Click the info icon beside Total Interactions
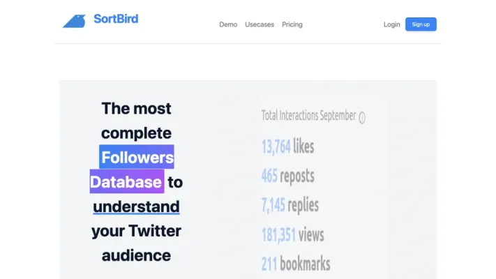The image size is (496, 279). [x=362, y=118]
